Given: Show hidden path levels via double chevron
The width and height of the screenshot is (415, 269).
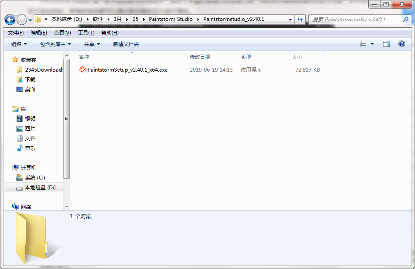Looking at the screenshot, I should (x=46, y=19).
